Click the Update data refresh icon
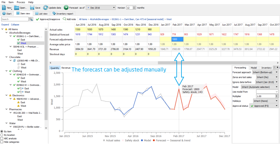Image resolution: width=280 pixels, height=144 pixels. pos(45,8)
